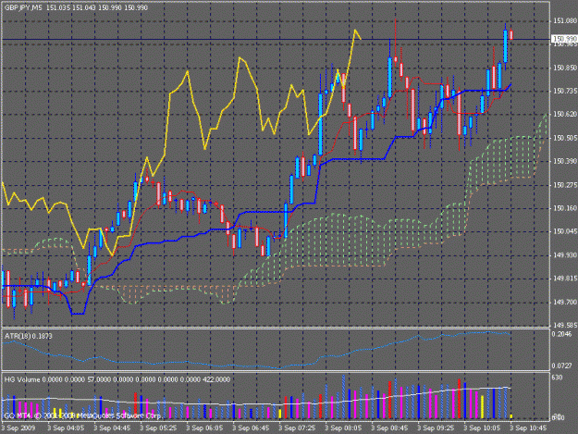Click the 3 Sep 08:45 time label
This screenshot has width=578, height=434.
[389, 428]
